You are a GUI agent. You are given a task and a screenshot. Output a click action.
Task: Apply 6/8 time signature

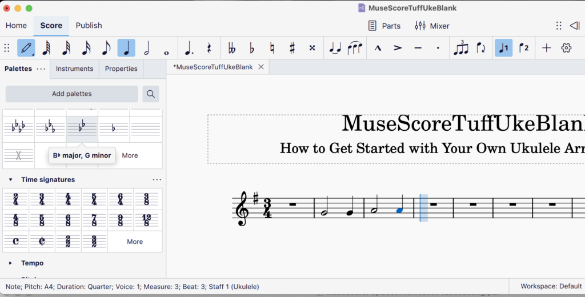pyautogui.click(x=68, y=220)
